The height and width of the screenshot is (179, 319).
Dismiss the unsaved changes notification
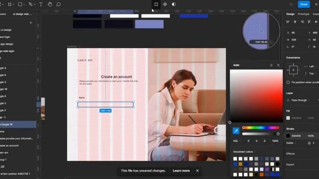197,171
